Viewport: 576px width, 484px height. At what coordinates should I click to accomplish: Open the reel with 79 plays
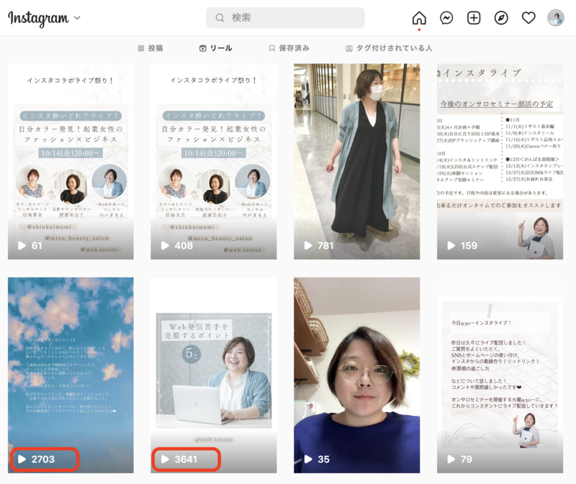(x=500, y=375)
